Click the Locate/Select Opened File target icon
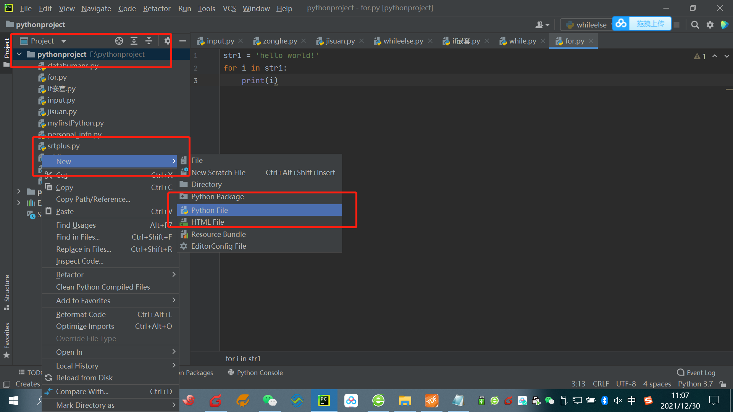This screenshot has width=733, height=412. pos(119,41)
